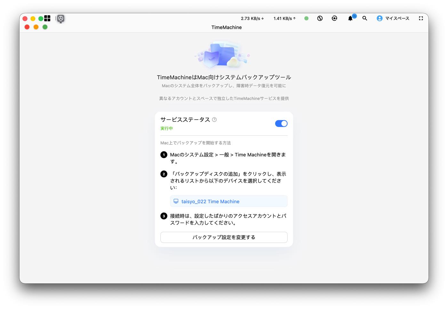
Task: Open search with the magnifier icon
Action: tap(364, 19)
